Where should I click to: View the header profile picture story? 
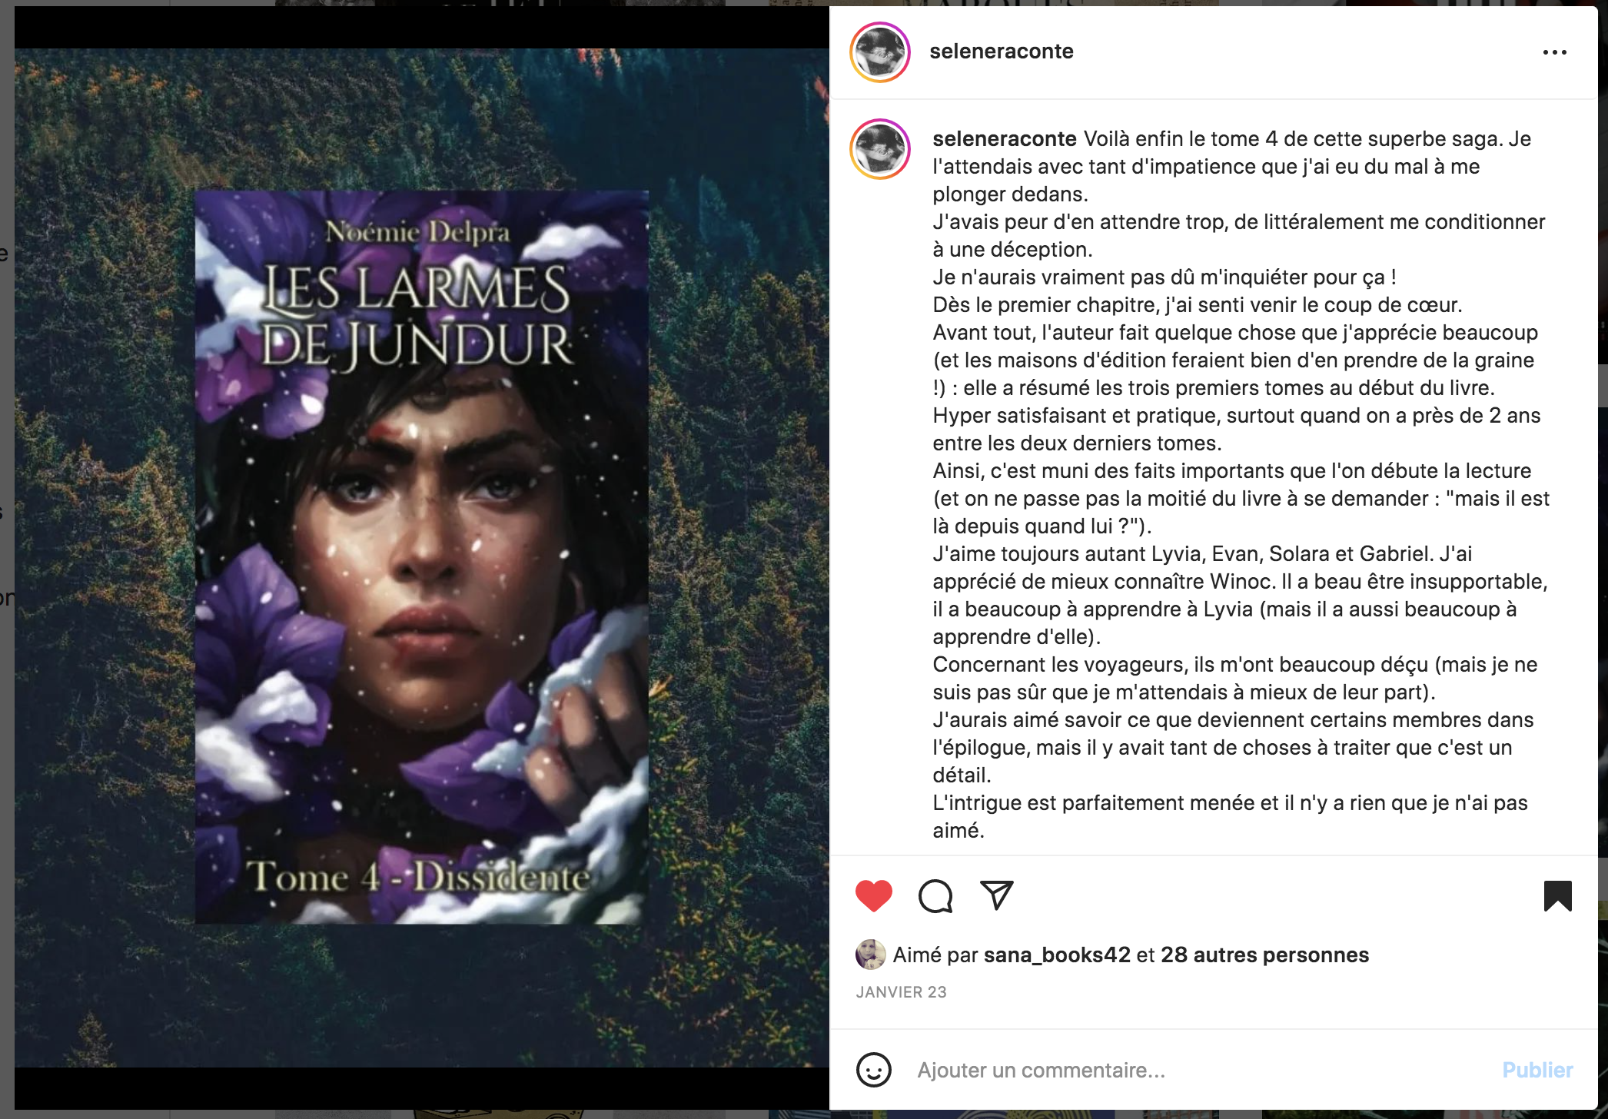(x=880, y=52)
